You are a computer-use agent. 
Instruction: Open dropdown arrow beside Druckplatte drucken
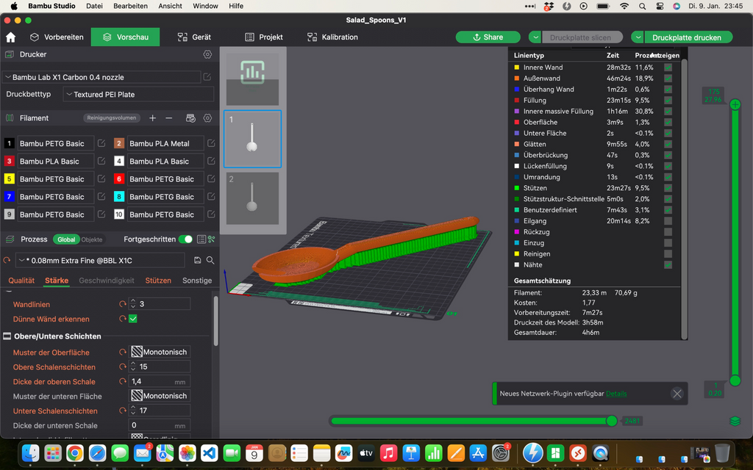tap(638, 37)
